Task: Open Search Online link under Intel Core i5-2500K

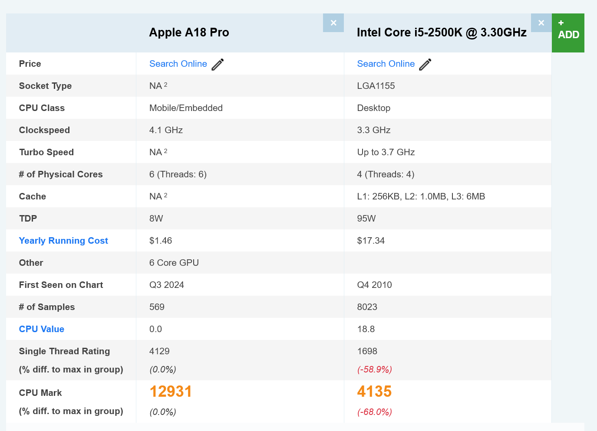Action: (386, 64)
